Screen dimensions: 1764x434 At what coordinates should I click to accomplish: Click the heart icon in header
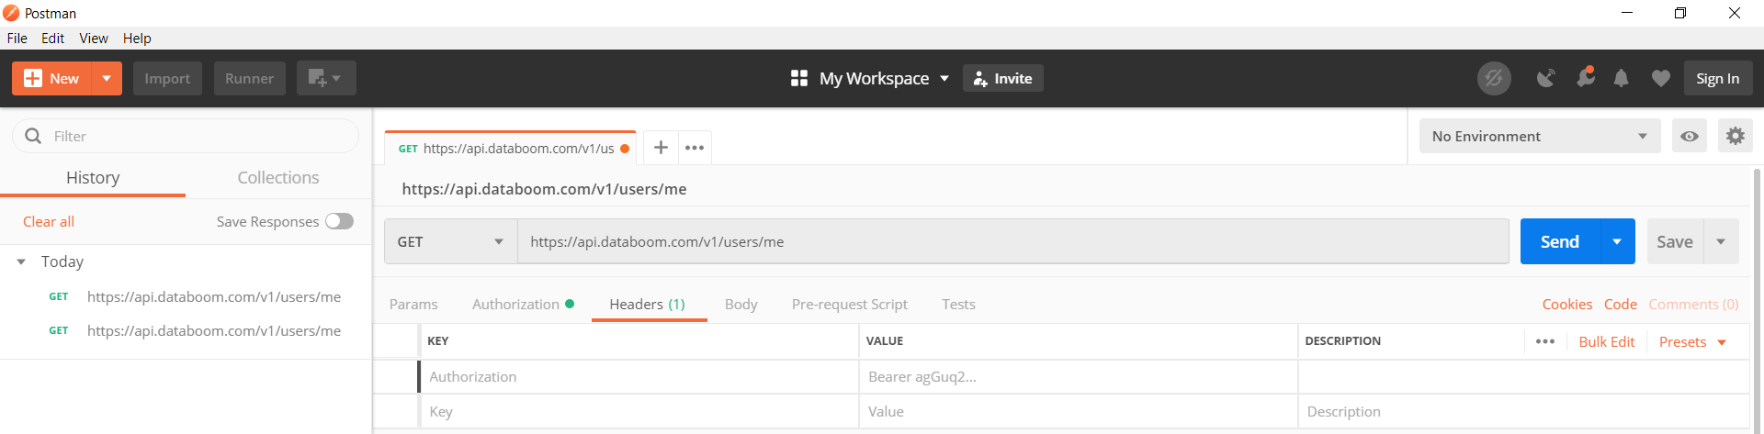1660,79
